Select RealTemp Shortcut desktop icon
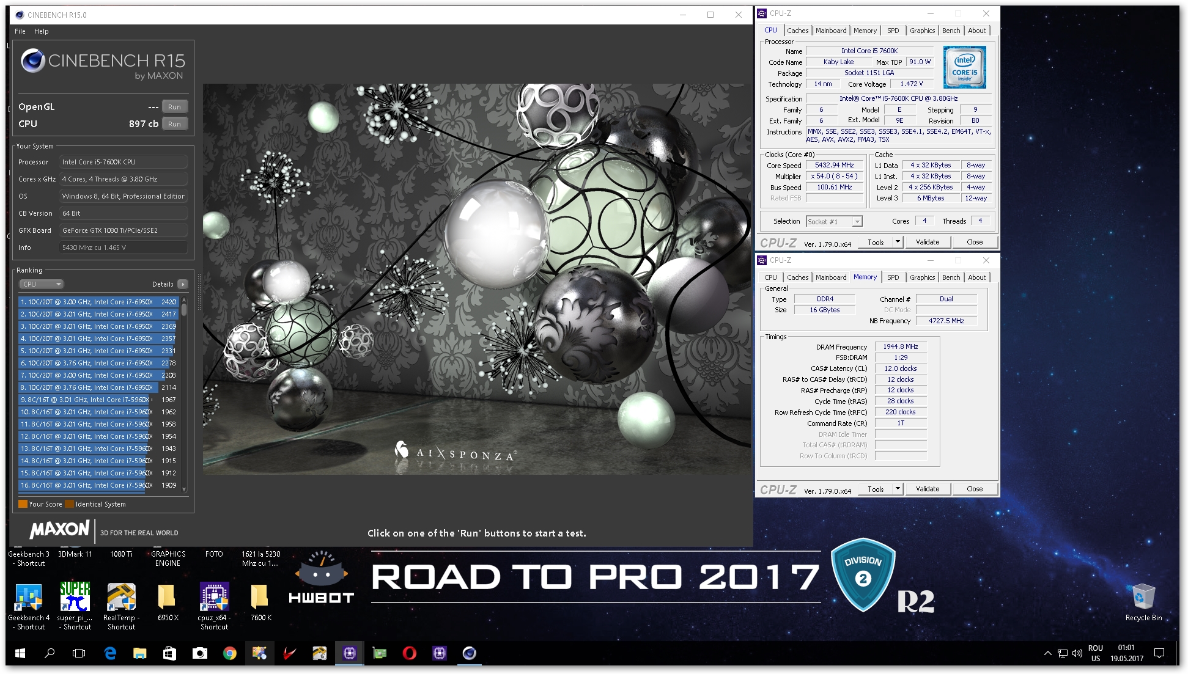Viewport: 1188px width, 674px height. [x=121, y=605]
